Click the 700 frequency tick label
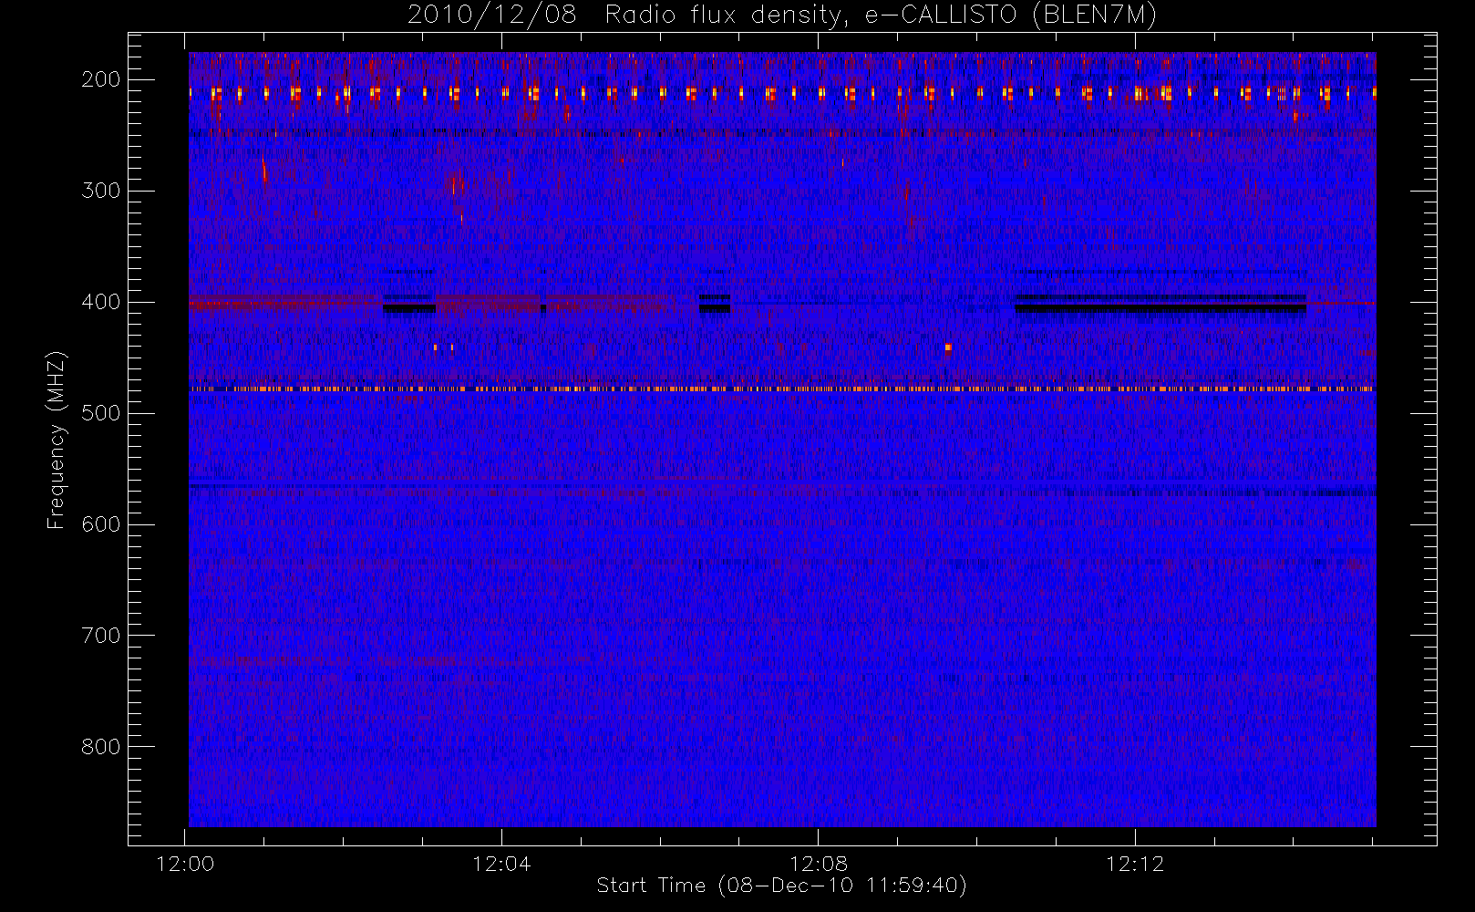The image size is (1475, 912). click(101, 636)
